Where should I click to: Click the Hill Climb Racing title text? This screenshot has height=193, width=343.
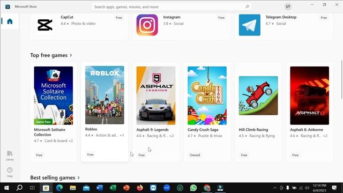253,130
